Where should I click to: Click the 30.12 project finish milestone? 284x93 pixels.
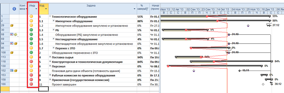click(x=272, y=84)
